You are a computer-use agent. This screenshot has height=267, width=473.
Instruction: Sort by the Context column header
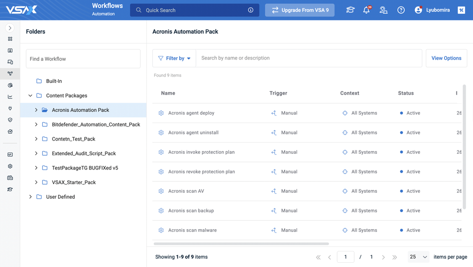[x=350, y=93]
